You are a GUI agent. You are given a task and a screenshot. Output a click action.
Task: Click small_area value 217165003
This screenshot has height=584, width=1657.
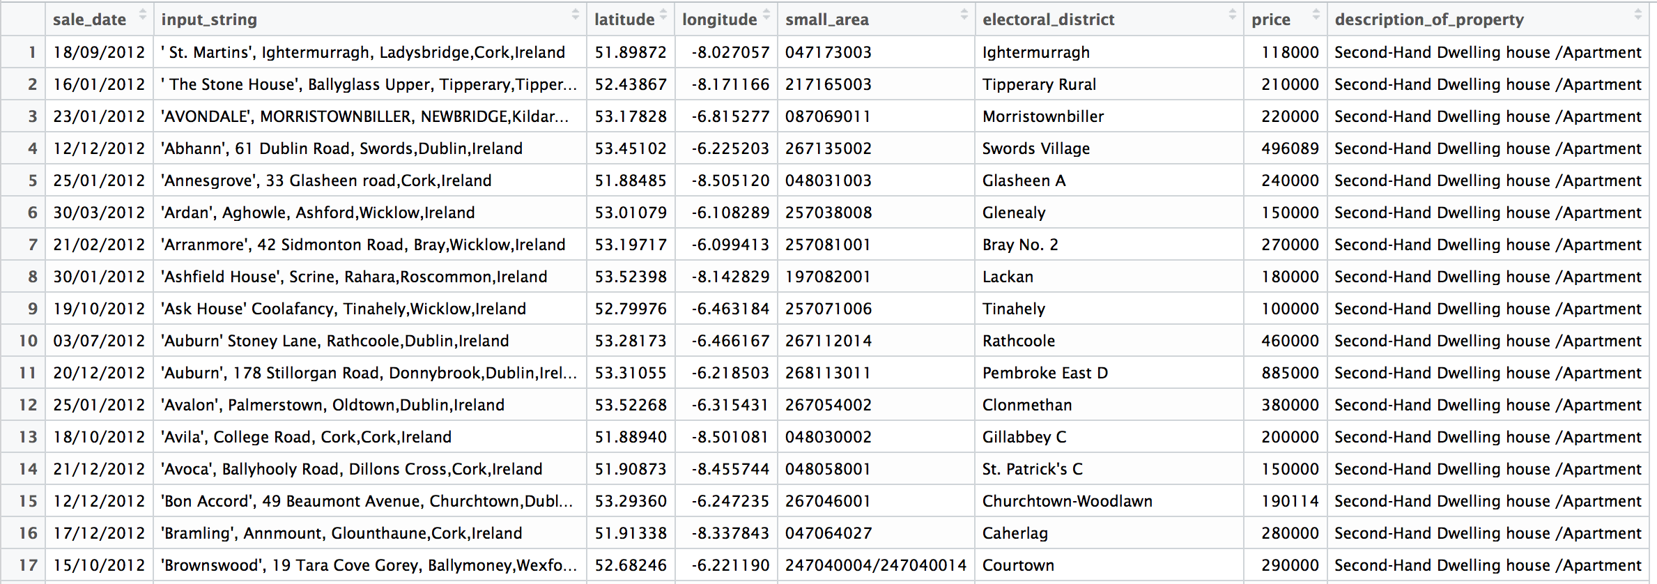pyautogui.click(x=828, y=84)
